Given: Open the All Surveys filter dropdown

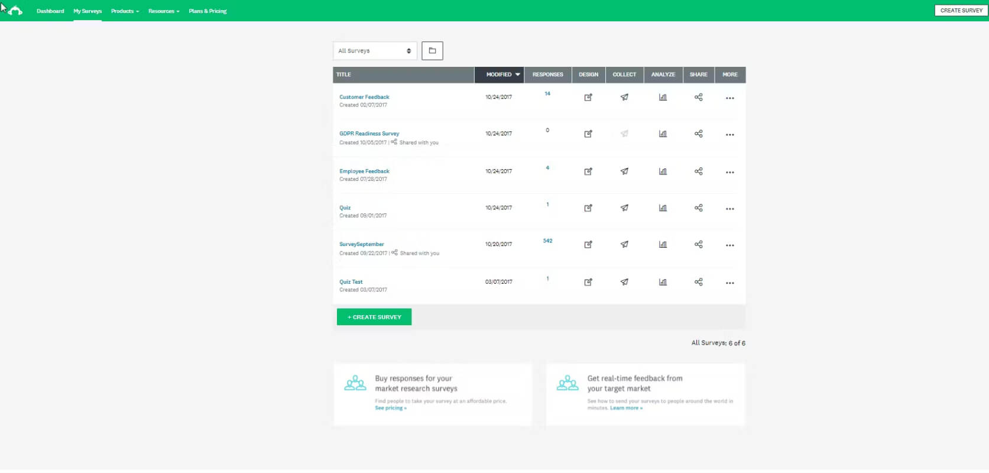Looking at the screenshot, I should pos(375,51).
